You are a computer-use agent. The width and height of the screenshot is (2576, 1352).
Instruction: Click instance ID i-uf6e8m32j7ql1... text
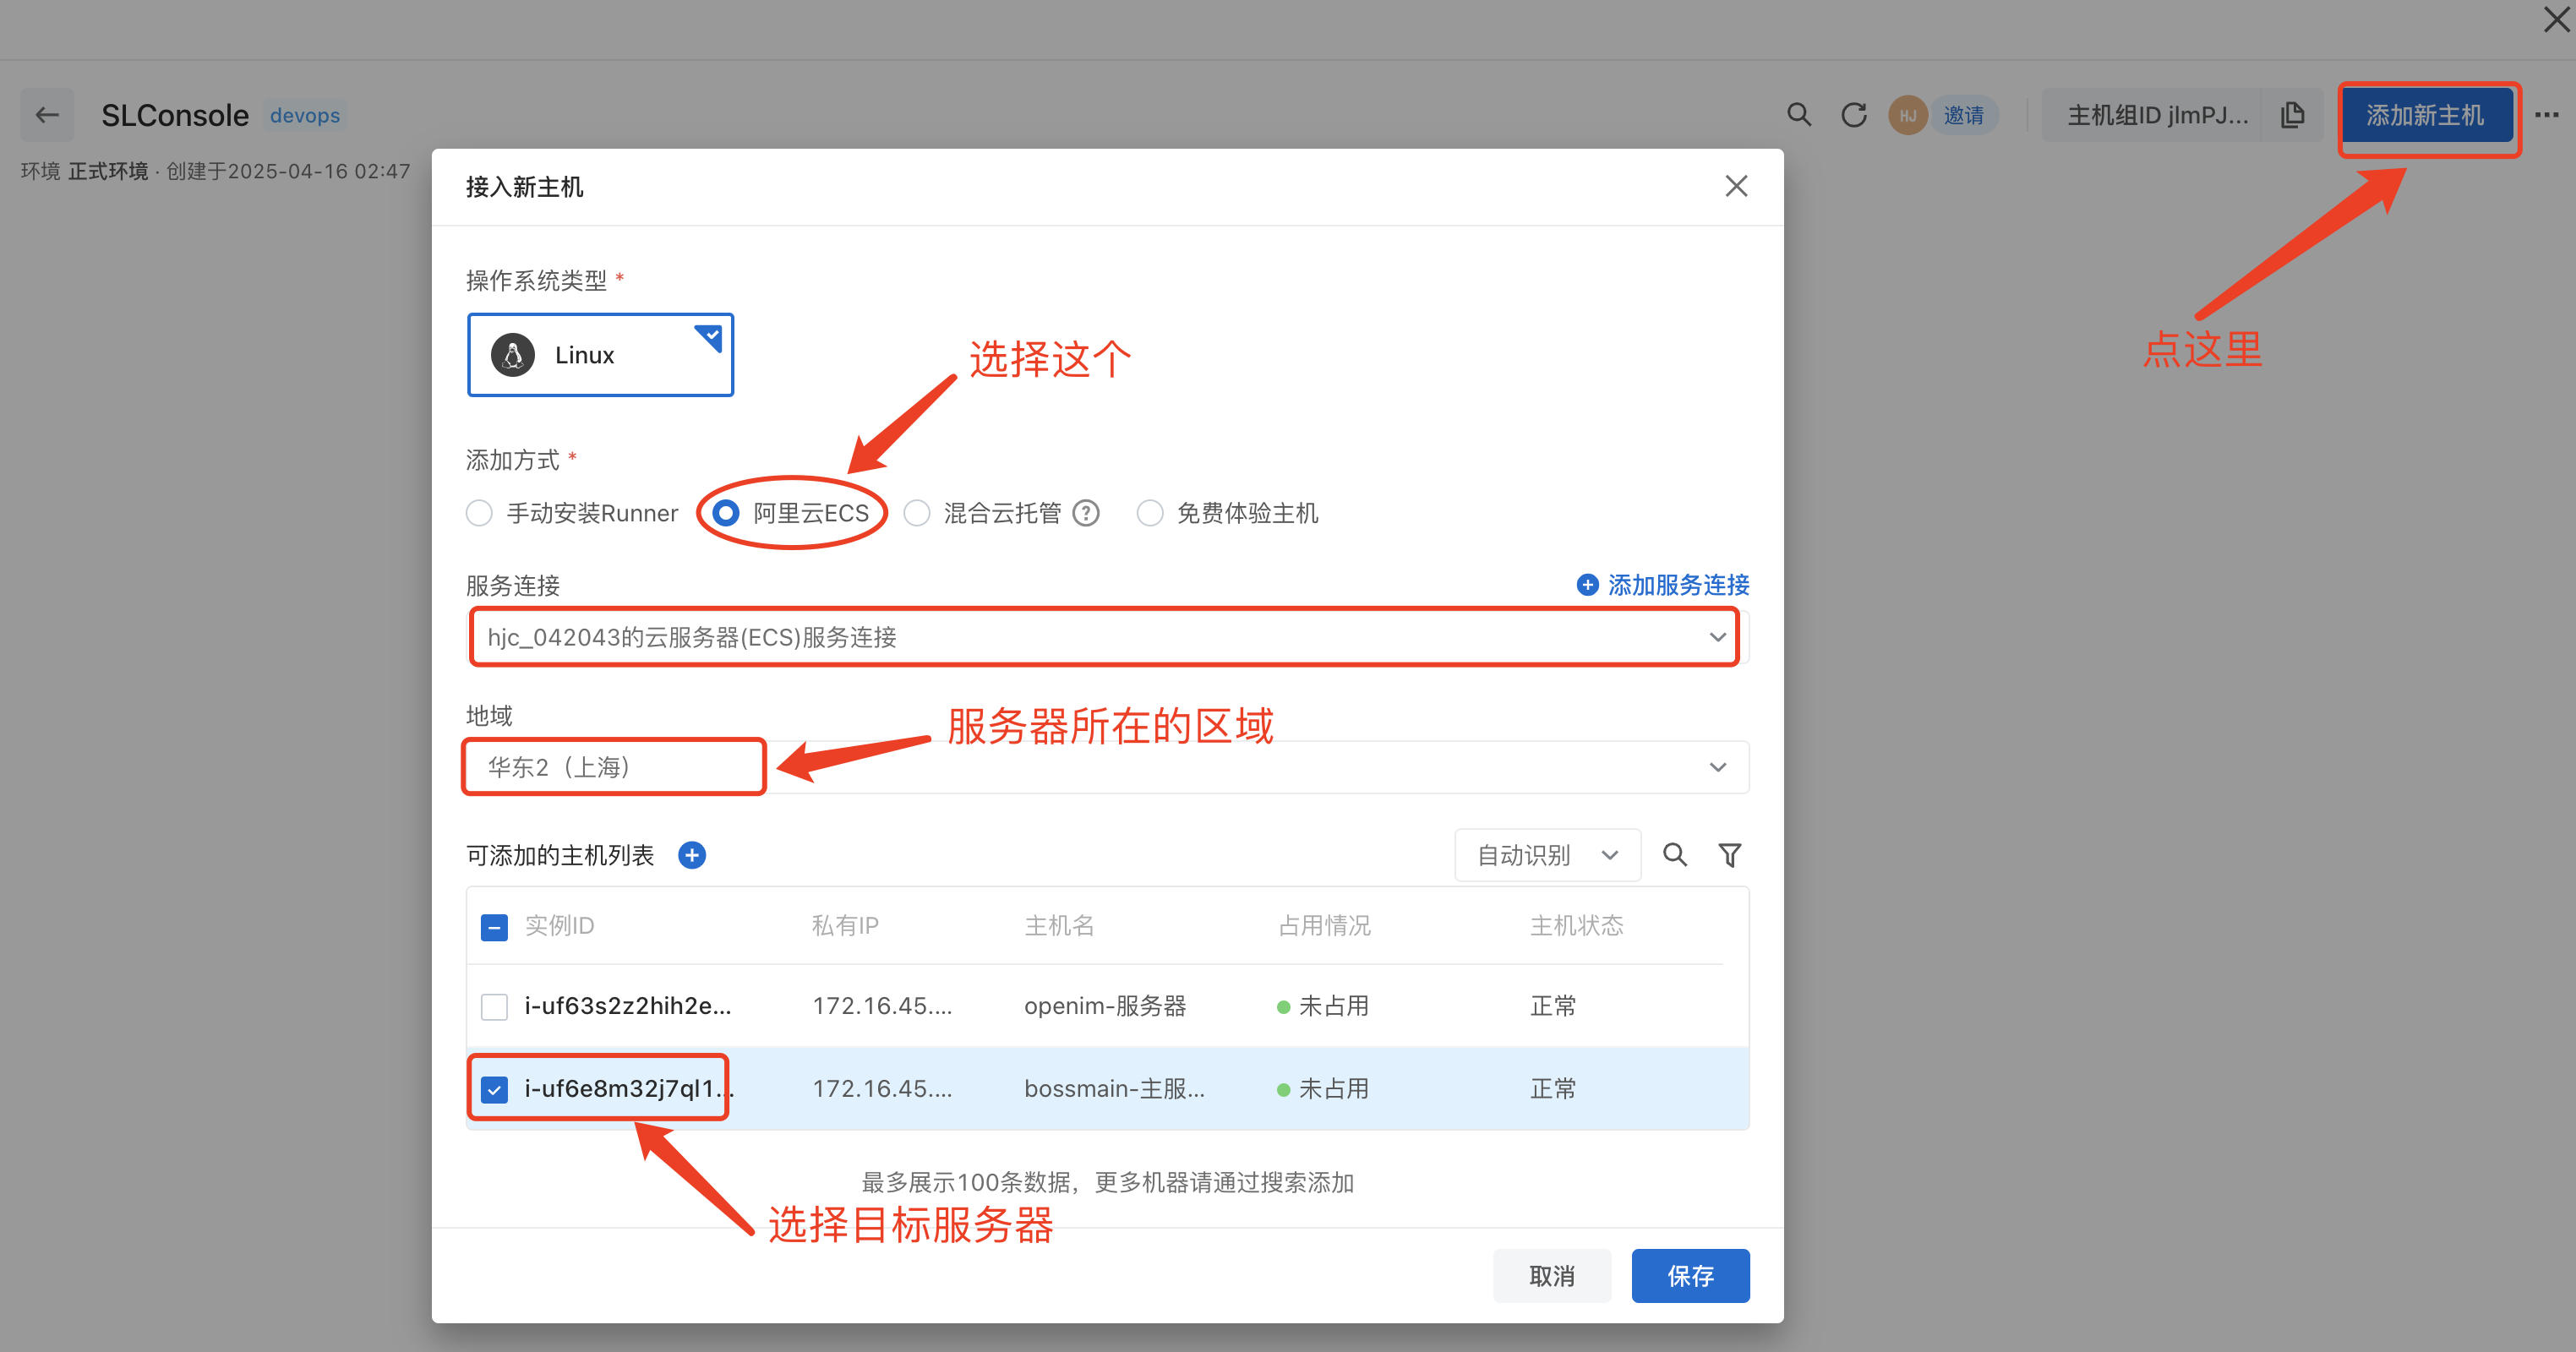pyautogui.click(x=628, y=1089)
